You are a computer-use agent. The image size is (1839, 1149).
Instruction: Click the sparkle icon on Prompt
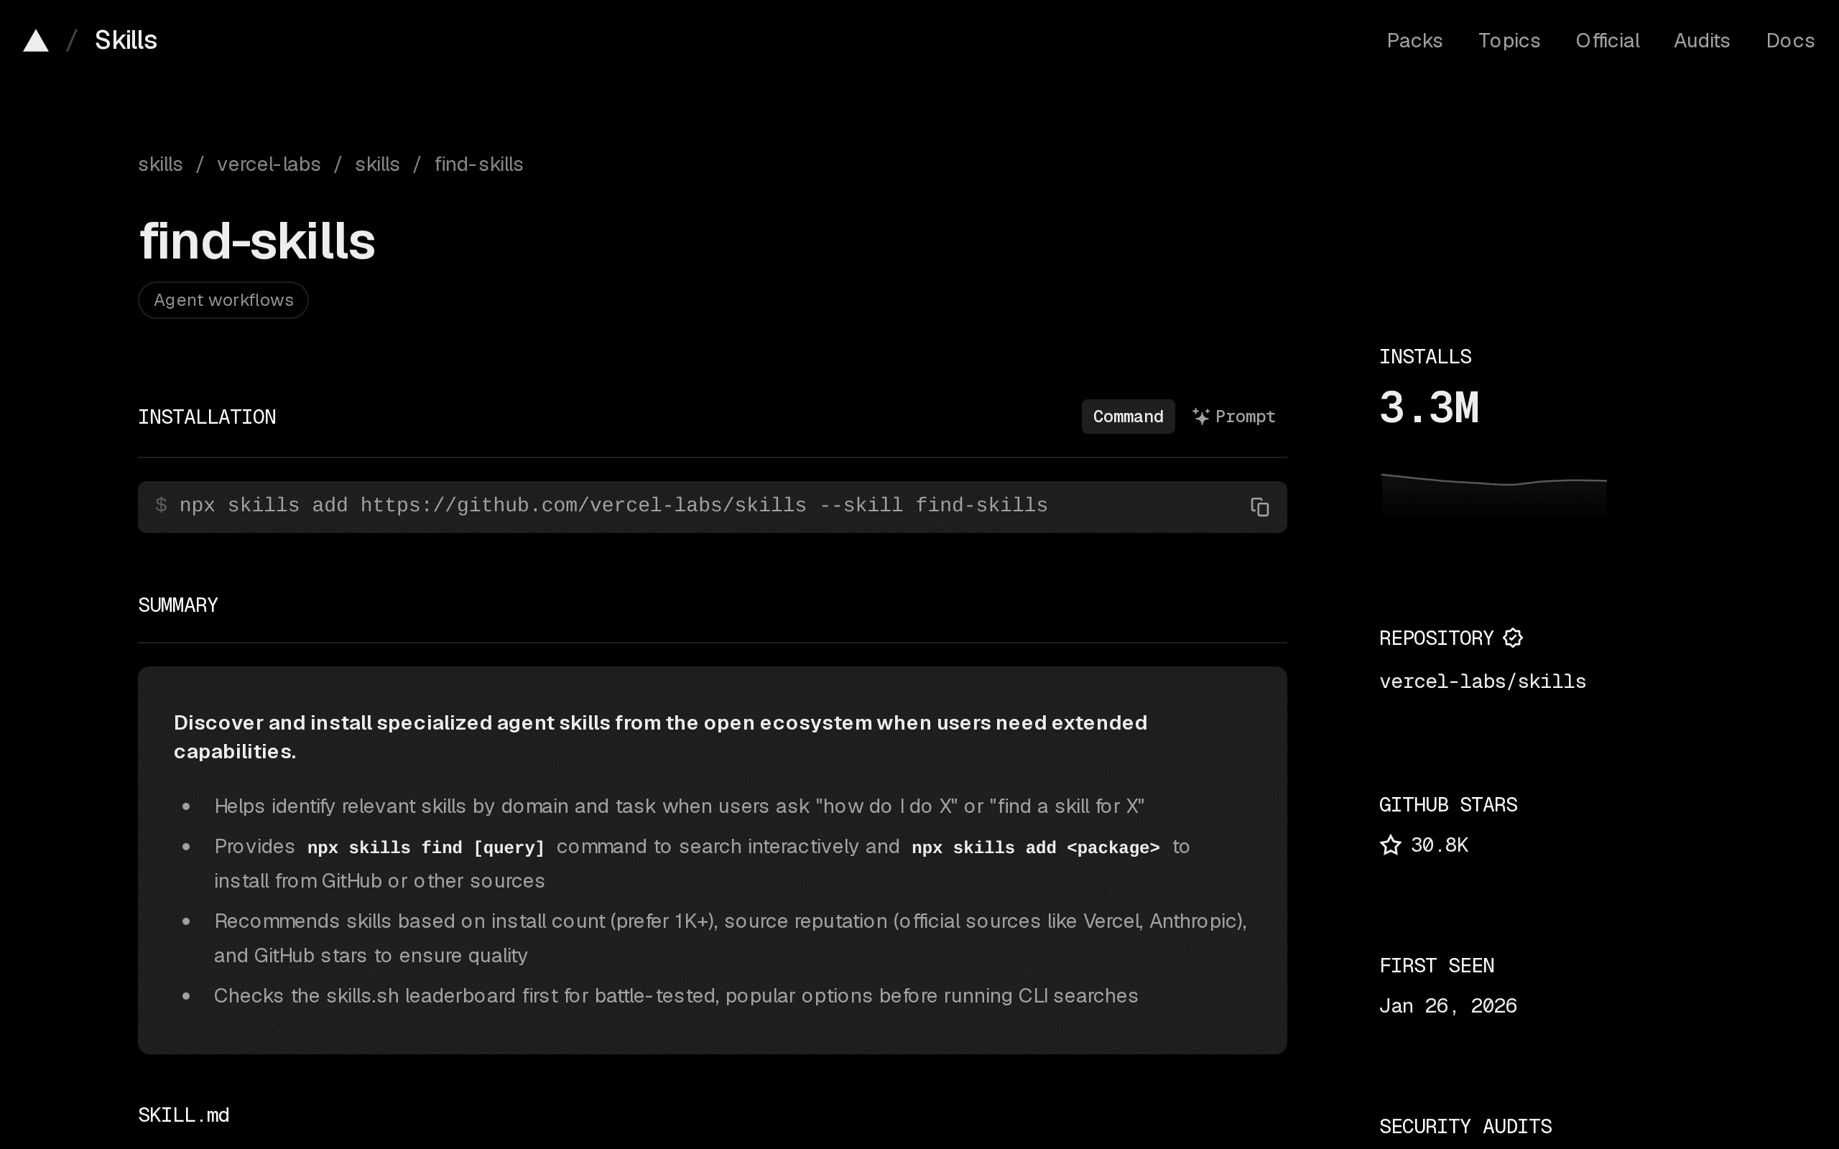pos(1200,417)
